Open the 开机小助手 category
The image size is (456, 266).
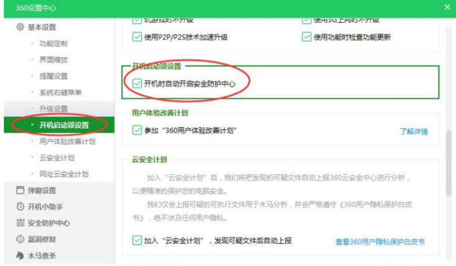click(46, 206)
